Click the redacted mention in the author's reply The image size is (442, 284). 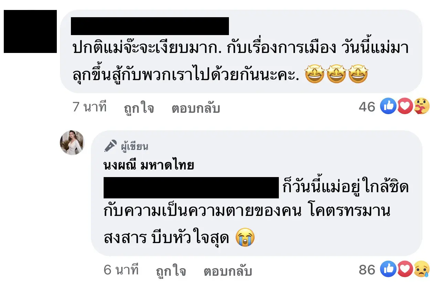pyautogui.click(x=191, y=188)
